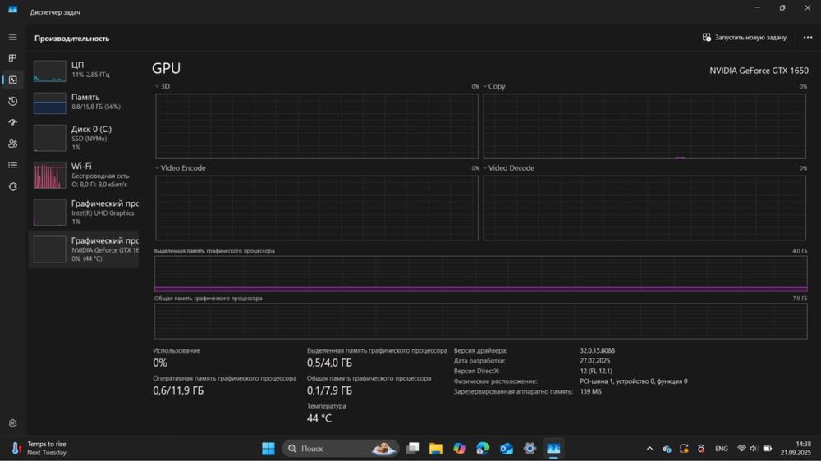This screenshot has width=821, height=461.
Task: Open Task Manager settings gear
Action: point(12,422)
